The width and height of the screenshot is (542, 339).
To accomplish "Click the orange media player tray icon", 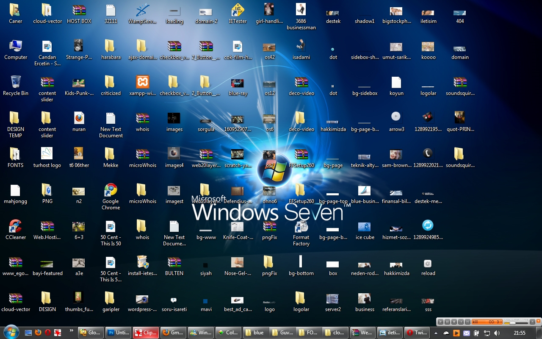I will (x=456, y=333).
